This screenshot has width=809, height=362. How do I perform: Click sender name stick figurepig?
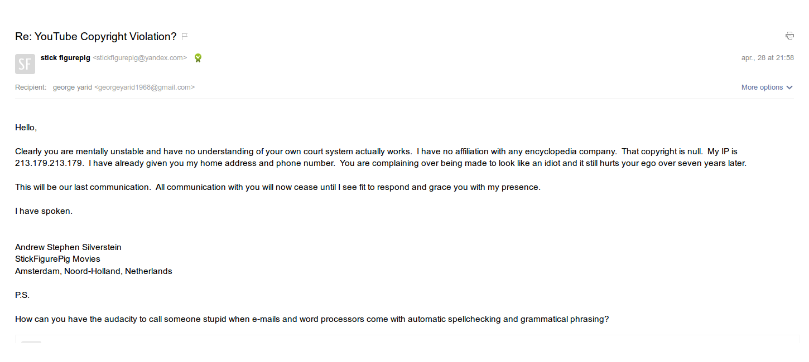pyautogui.click(x=65, y=58)
